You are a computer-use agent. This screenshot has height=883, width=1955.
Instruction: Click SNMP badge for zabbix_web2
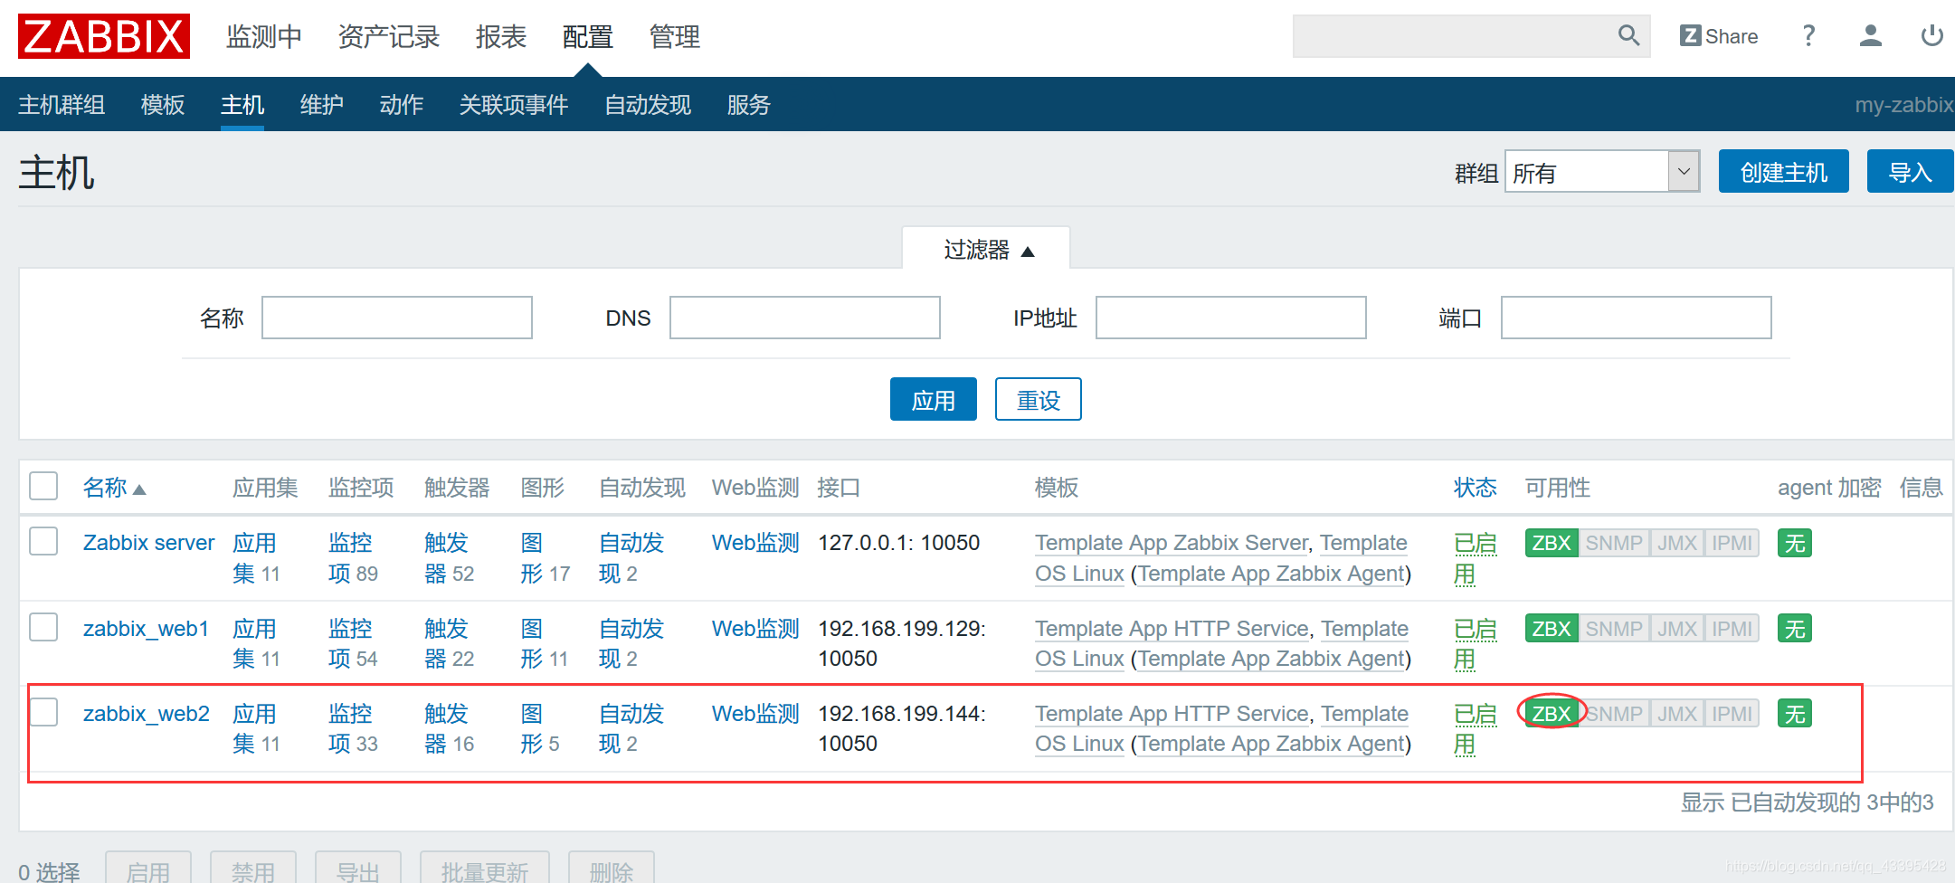click(1614, 713)
